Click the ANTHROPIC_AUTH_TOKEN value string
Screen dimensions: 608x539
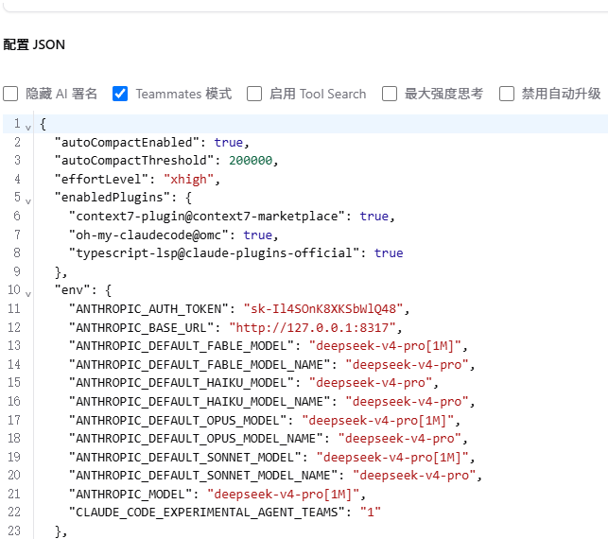pos(323,309)
